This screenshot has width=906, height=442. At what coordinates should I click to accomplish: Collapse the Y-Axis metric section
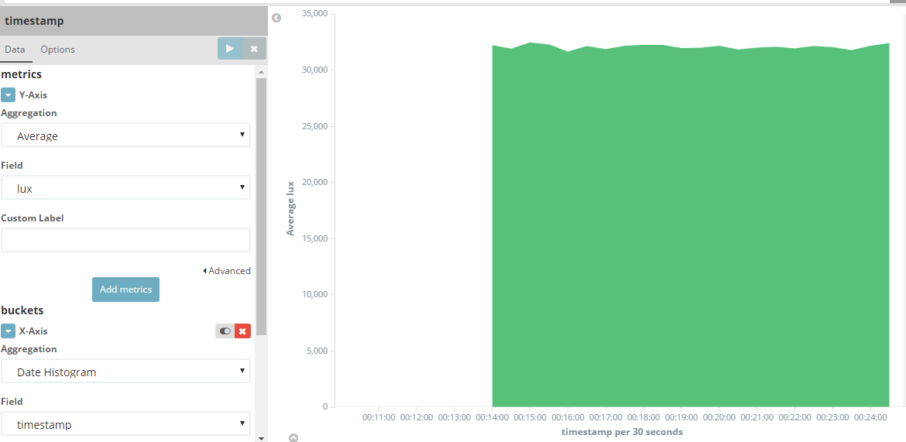(8, 95)
